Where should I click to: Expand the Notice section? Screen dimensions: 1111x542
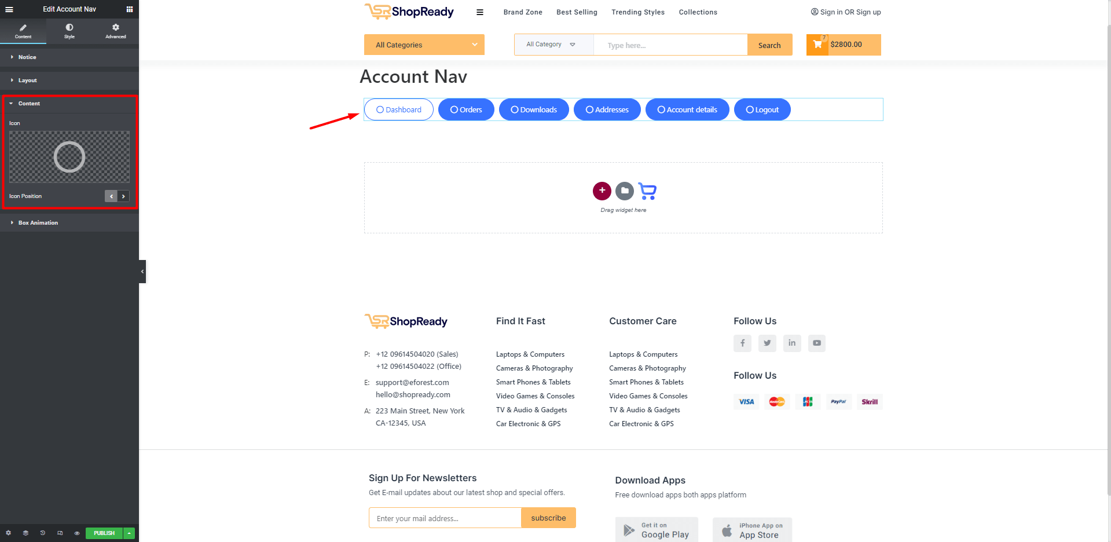(27, 57)
